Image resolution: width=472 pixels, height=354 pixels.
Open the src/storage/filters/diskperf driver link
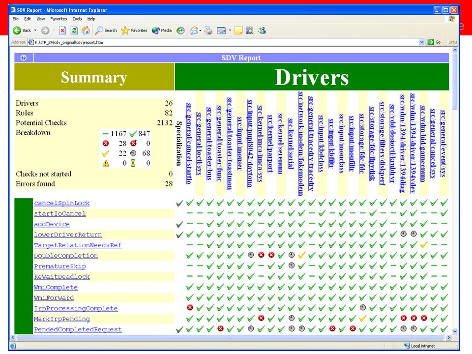383,144
